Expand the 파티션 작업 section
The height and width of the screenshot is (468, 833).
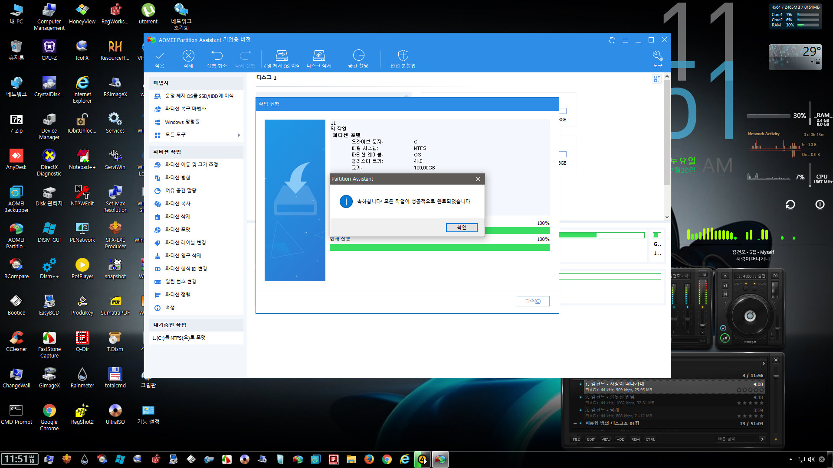coord(197,151)
